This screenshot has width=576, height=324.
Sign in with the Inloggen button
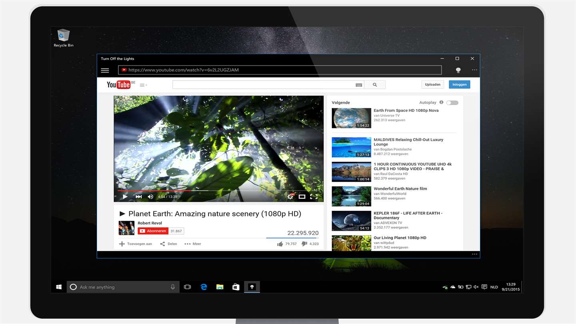460,84
